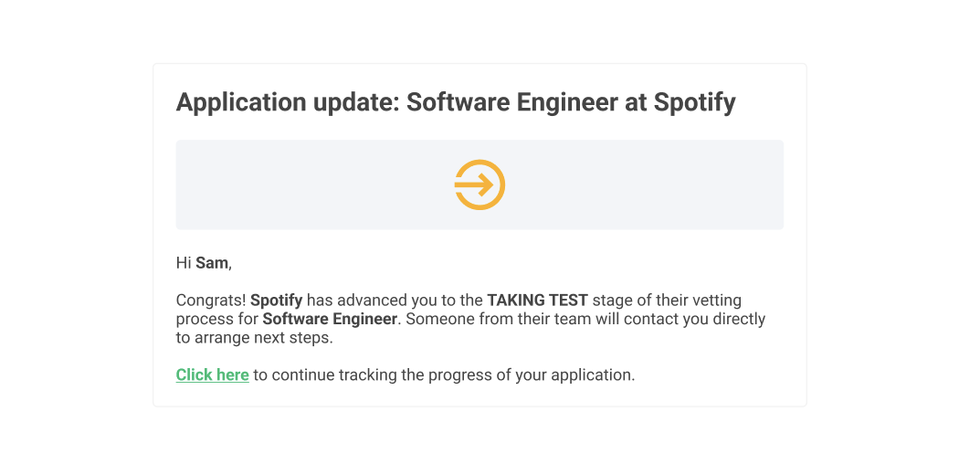Click bold 'Software Engineer' in body paragraph

click(x=331, y=319)
